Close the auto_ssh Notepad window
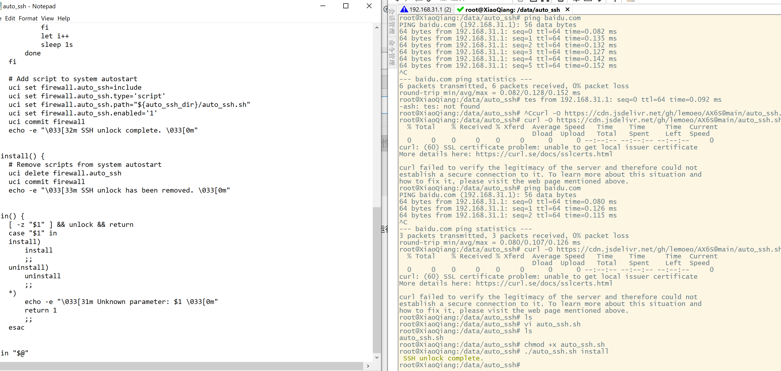Viewport: 781px width, 371px height. [x=369, y=6]
